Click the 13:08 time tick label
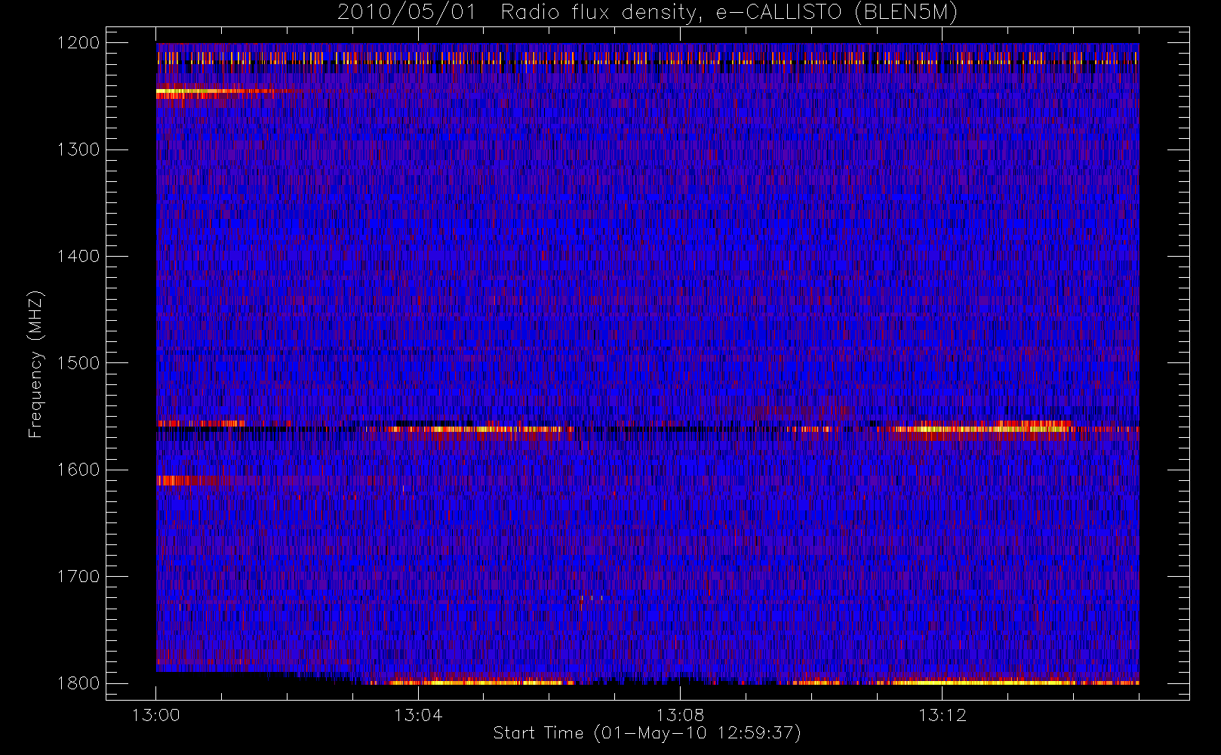The width and height of the screenshot is (1221, 755). tap(680, 715)
